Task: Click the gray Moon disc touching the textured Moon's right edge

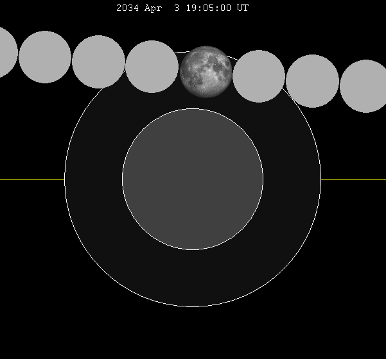Action: click(259, 76)
